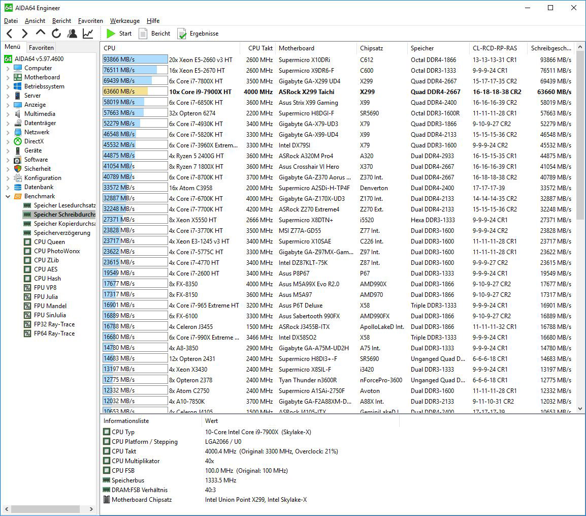Open the CPU Queen benchmark

click(x=45, y=242)
